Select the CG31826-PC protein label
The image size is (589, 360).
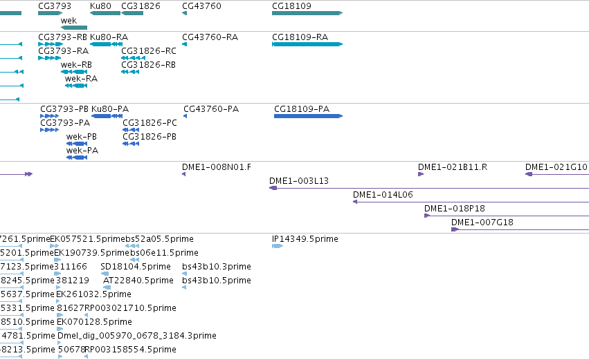pyautogui.click(x=149, y=123)
